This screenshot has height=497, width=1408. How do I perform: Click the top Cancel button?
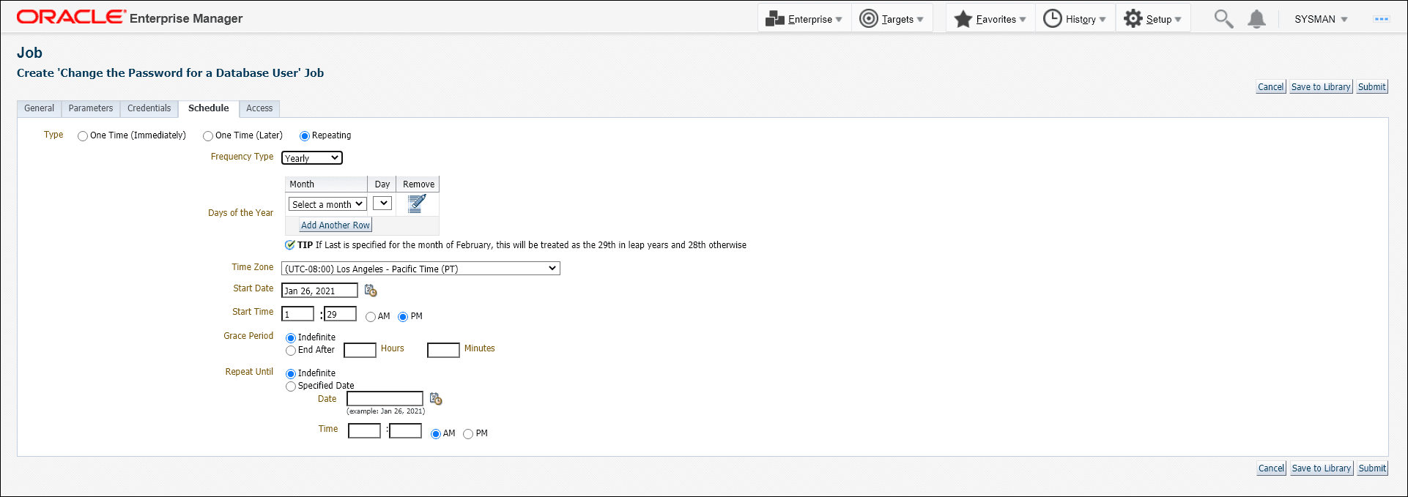point(1271,87)
